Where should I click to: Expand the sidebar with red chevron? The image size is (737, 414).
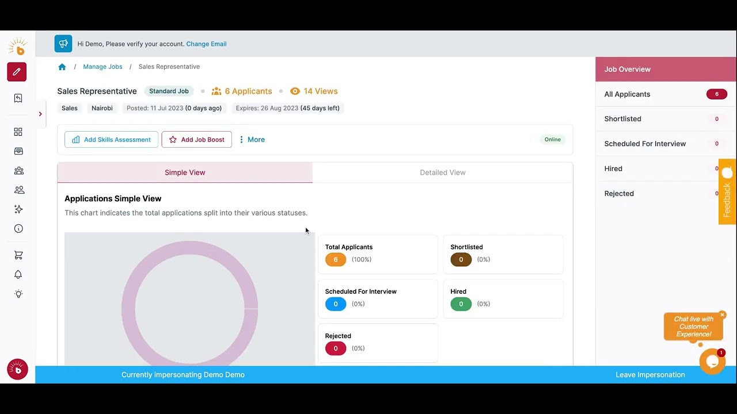click(x=40, y=114)
